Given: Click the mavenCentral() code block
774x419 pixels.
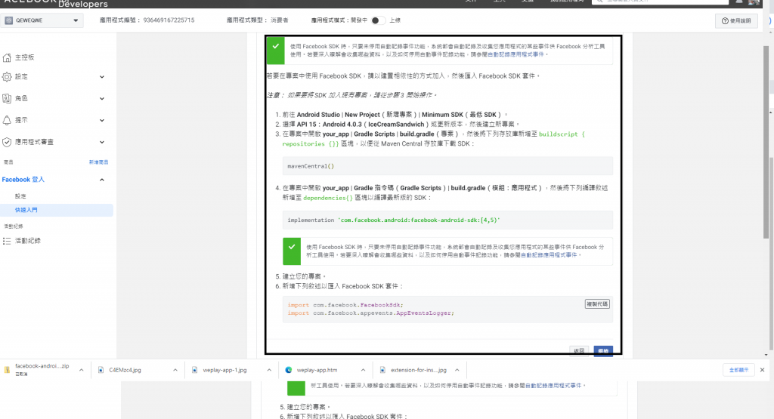Looking at the screenshot, I should point(447,166).
